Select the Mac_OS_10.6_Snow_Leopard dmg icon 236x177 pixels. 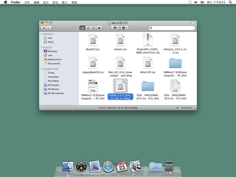[x=120, y=63]
